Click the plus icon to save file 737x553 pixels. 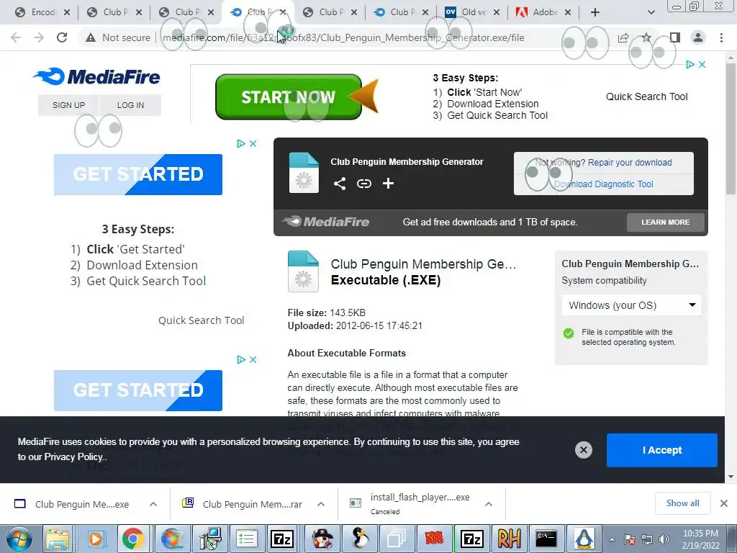tap(388, 184)
